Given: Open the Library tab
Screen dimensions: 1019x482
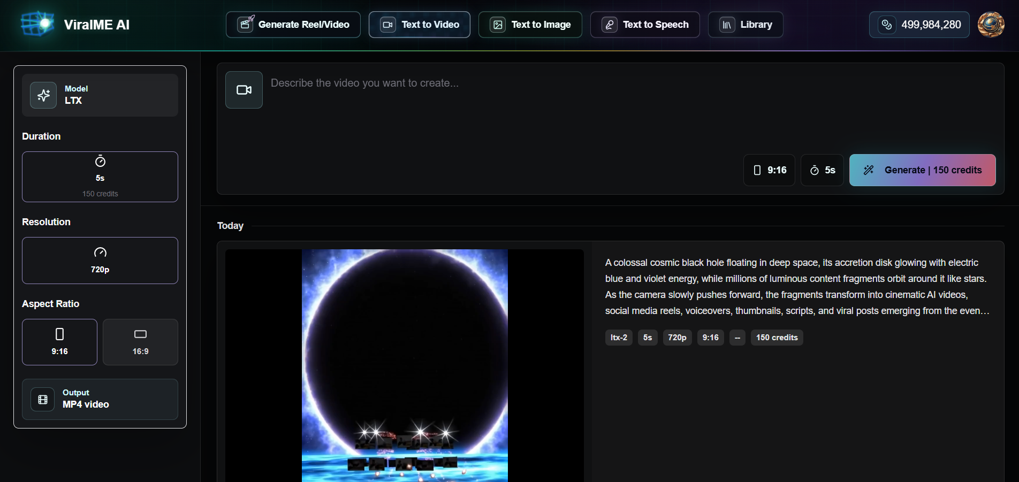Looking at the screenshot, I should 746,25.
